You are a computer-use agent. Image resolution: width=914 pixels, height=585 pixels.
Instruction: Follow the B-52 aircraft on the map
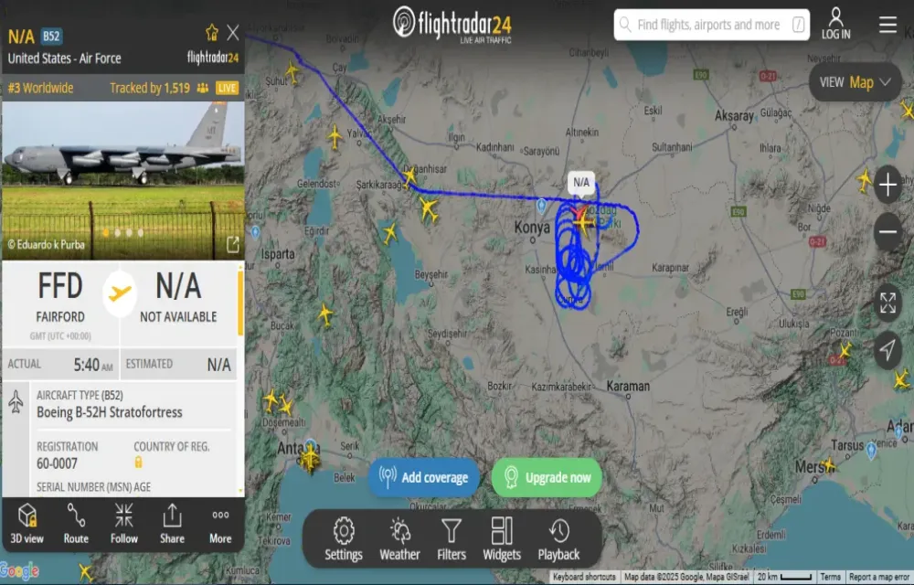(124, 523)
